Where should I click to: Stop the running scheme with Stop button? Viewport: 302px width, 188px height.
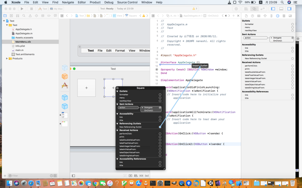coord(31,9)
